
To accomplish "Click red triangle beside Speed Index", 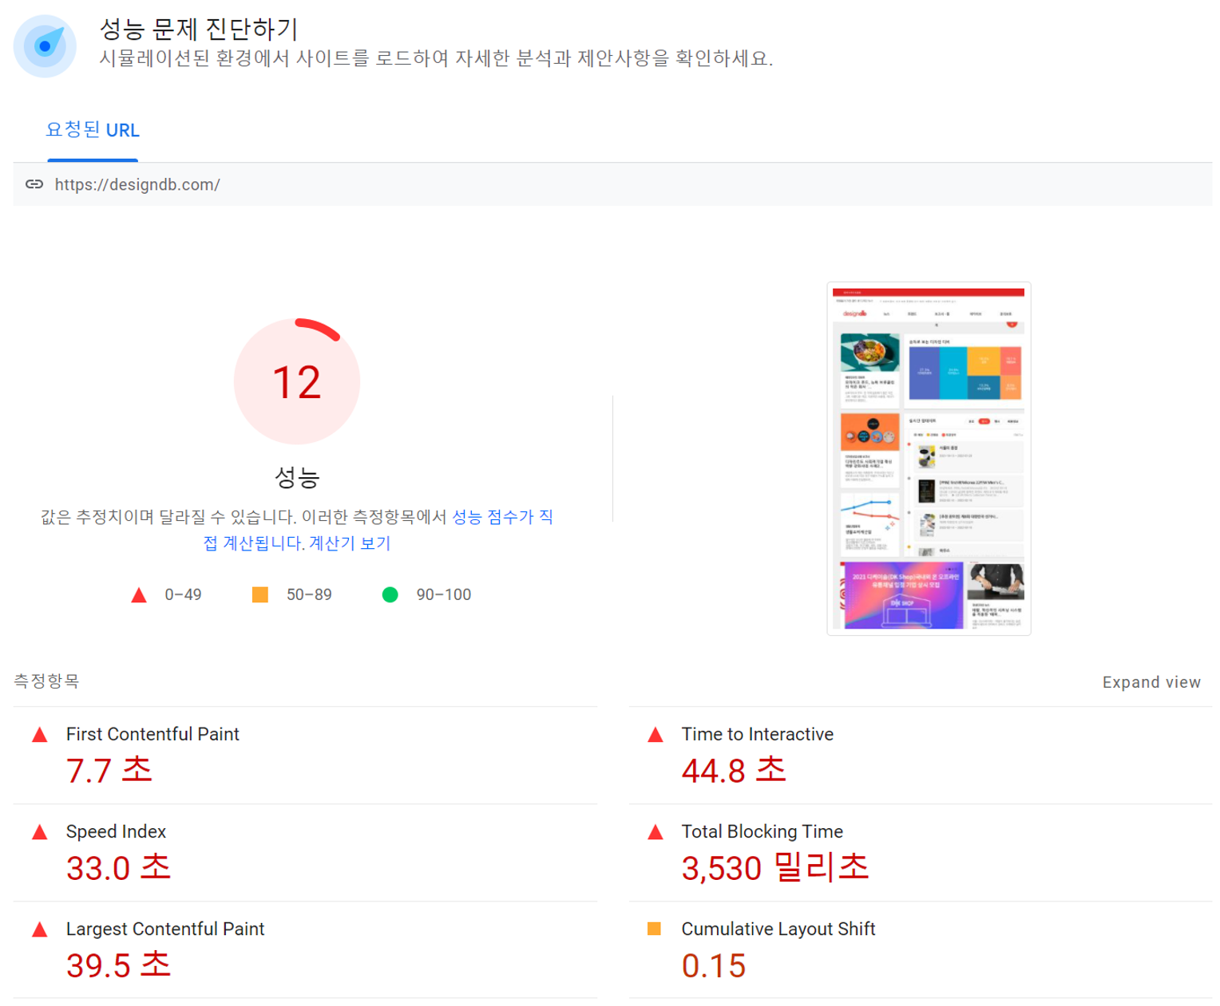I will click(x=39, y=832).
